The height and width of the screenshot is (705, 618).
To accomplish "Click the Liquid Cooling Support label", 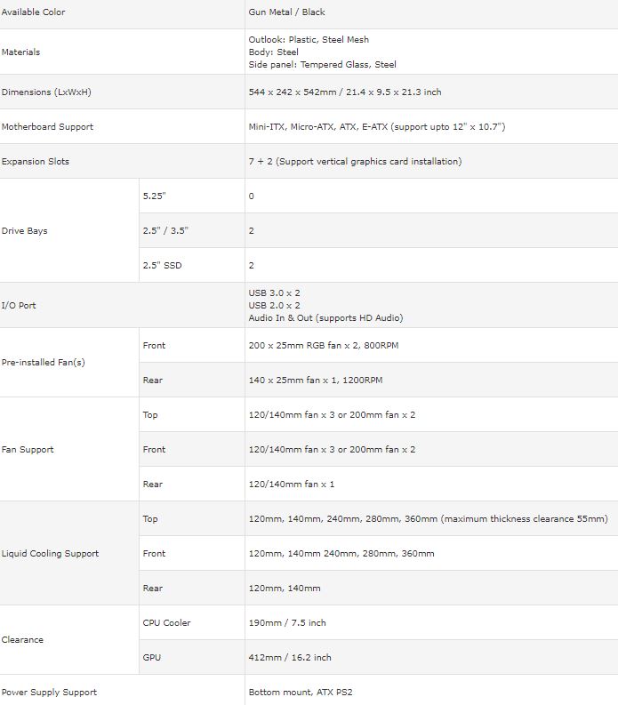I will (x=50, y=554).
